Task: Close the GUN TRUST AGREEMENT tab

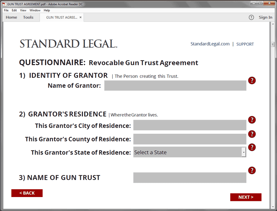Action: [81, 17]
